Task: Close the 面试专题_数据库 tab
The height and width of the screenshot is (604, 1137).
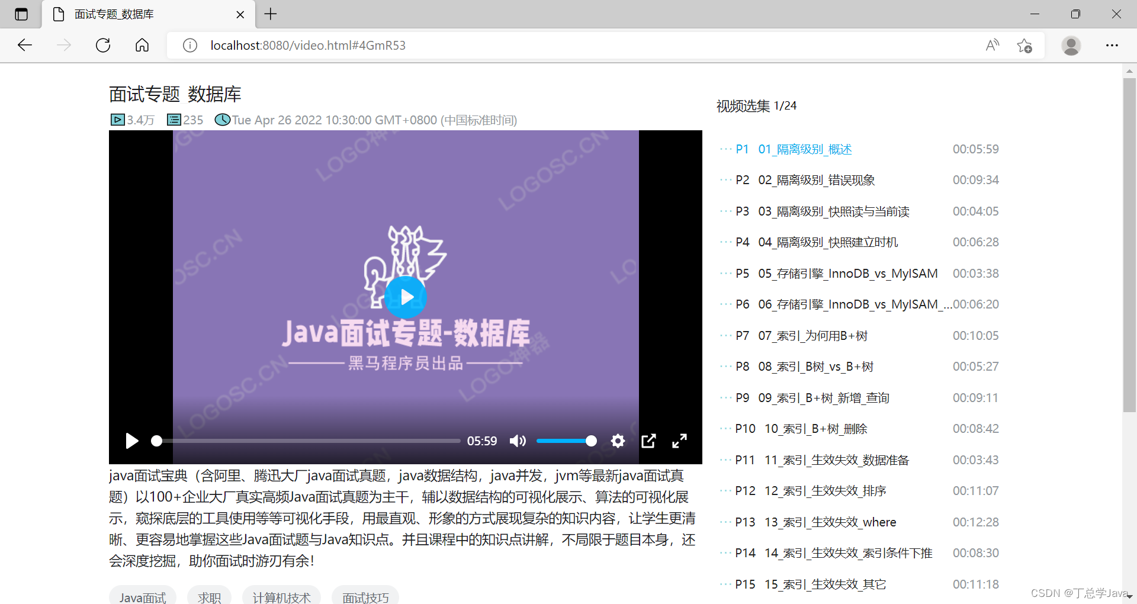Action: click(x=240, y=15)
